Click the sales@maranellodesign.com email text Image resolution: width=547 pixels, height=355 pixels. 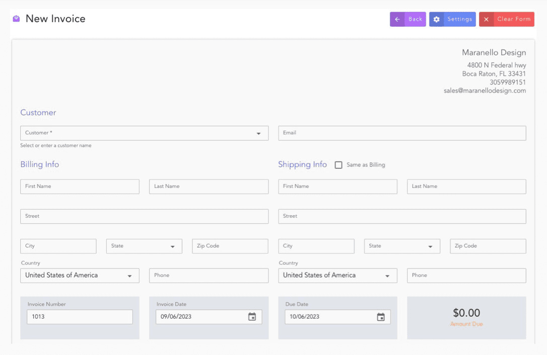point(485,91)
